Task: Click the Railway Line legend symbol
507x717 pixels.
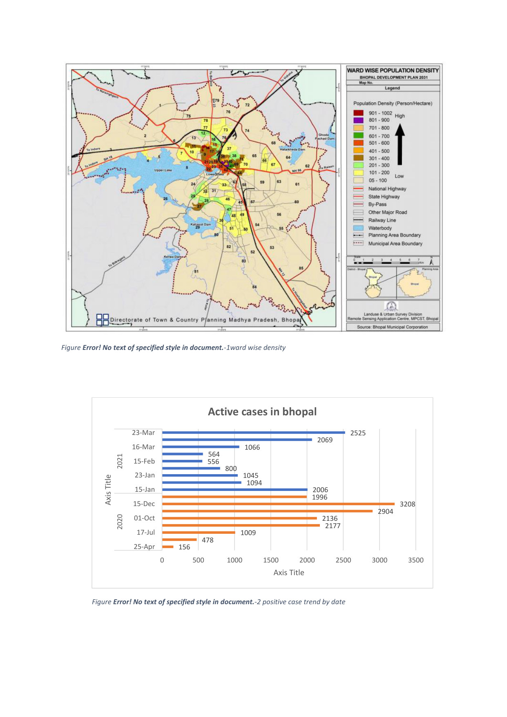Action: [x=358, y=220]
